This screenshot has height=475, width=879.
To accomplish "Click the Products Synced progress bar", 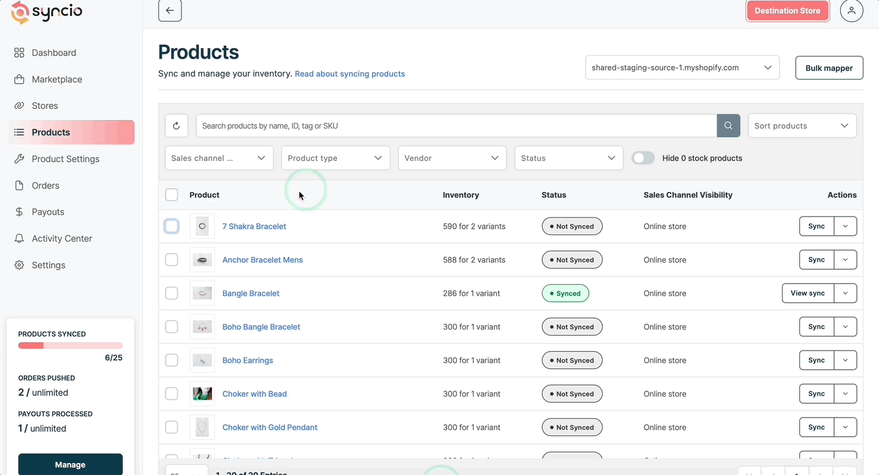I will click(x=70, y=346).
